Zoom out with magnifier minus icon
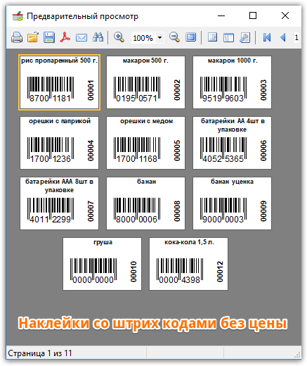 (174, 37)
